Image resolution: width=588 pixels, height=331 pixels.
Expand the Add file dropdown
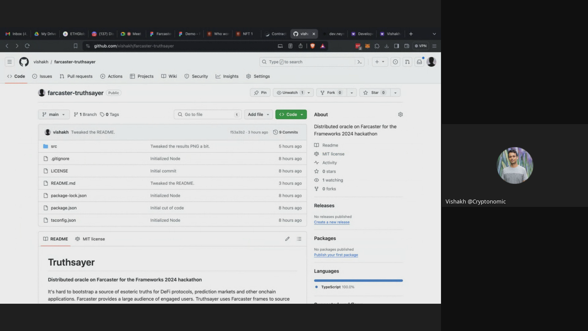[x=258, y=114]
